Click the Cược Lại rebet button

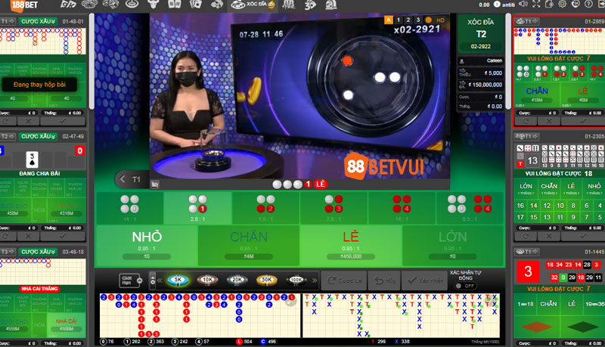344,280
